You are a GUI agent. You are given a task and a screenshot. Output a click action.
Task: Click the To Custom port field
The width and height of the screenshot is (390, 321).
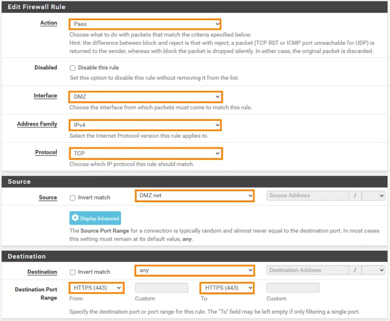click(293, 288)
